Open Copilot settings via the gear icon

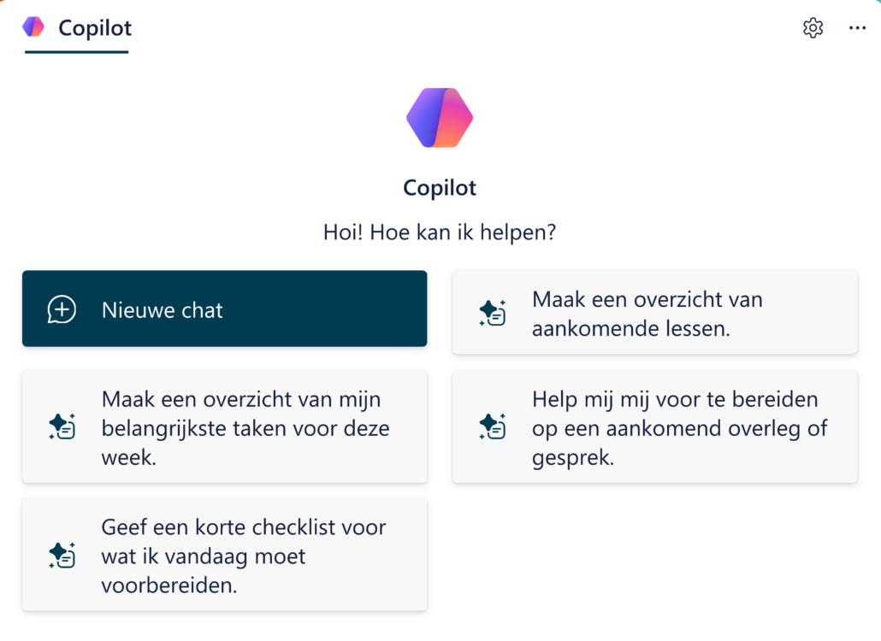pos(813,28)
